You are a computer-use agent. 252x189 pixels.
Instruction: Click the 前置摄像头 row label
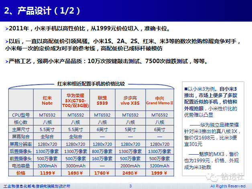coord(21,159)
